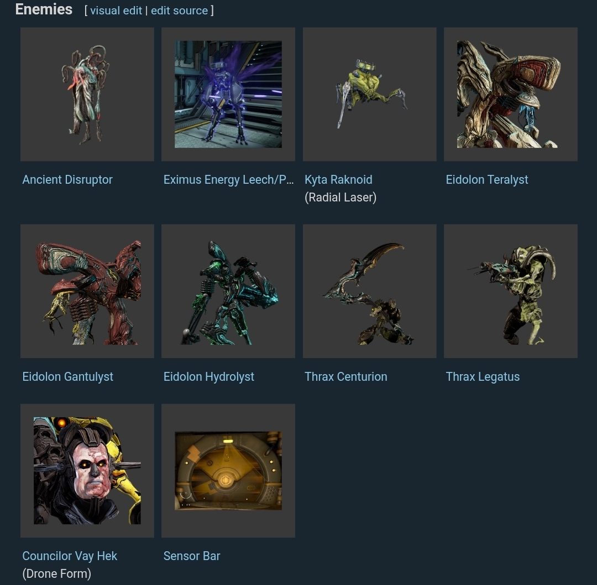This screenshot has height=585, width=597.
Task: Follow the Kyta Raknoid text link
Action: point(338,179)
